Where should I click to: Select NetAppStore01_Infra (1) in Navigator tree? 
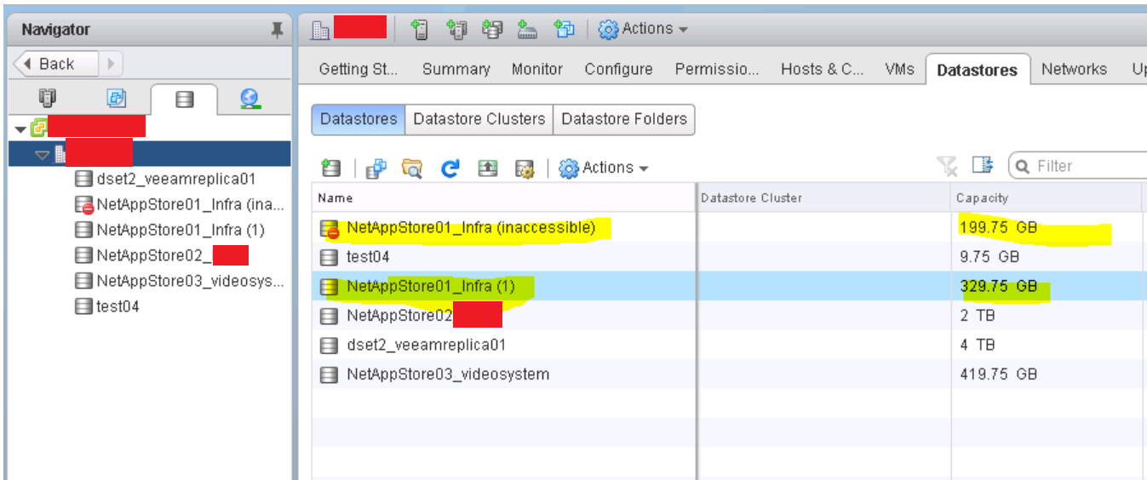coord(169,230)
